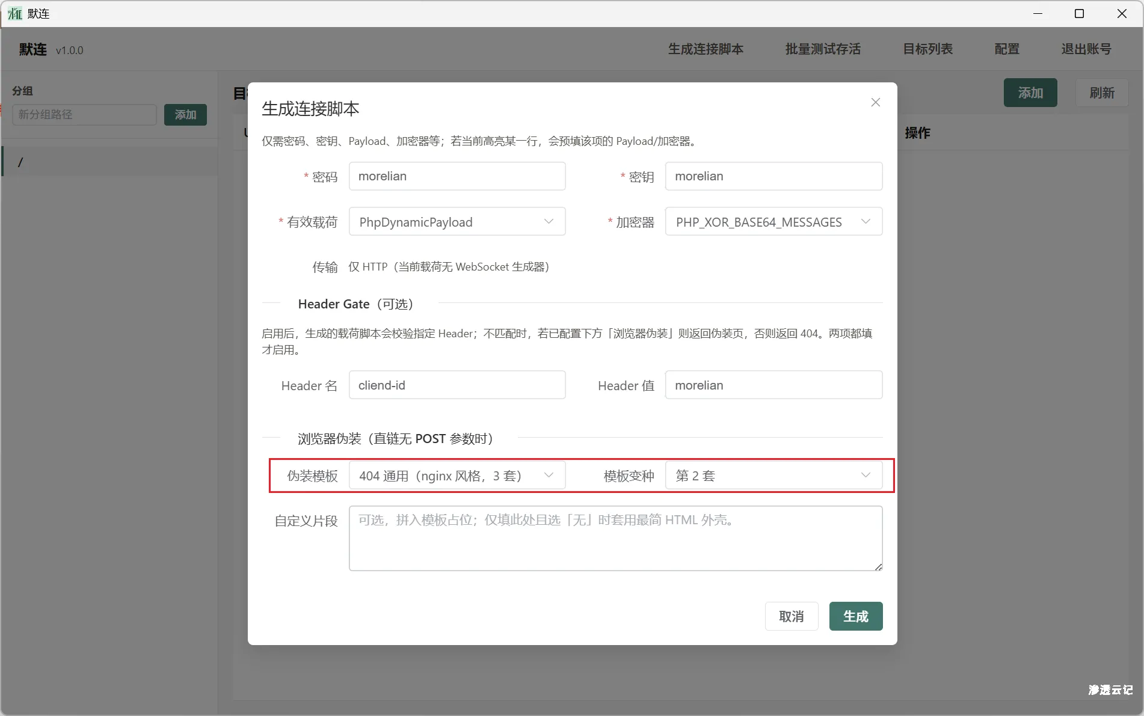Open the 伪装模板 template dropdown

pos(457,475)
